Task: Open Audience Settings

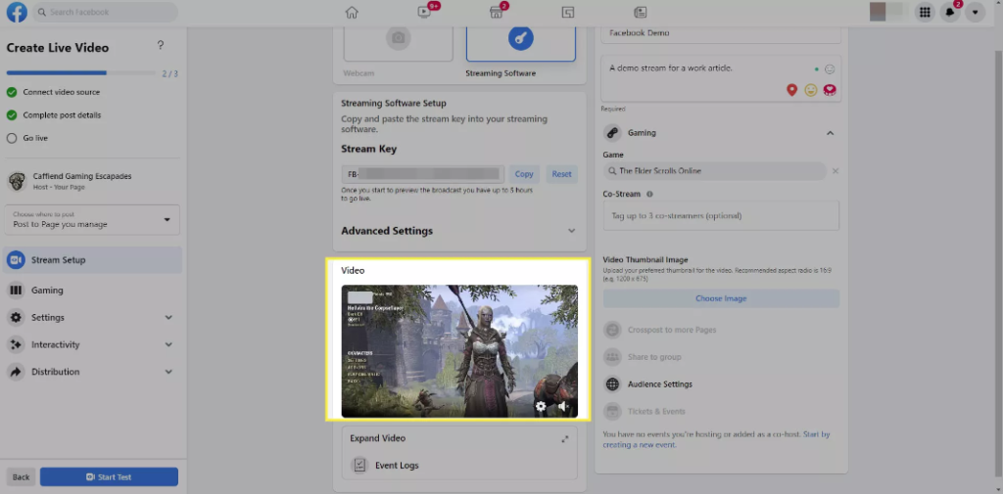Action: click(659, 384)
